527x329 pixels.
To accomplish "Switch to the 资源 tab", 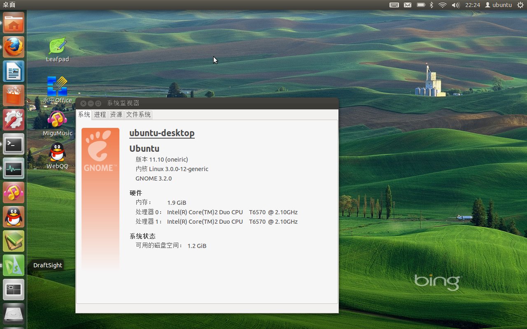I will (x=116, y=115).
